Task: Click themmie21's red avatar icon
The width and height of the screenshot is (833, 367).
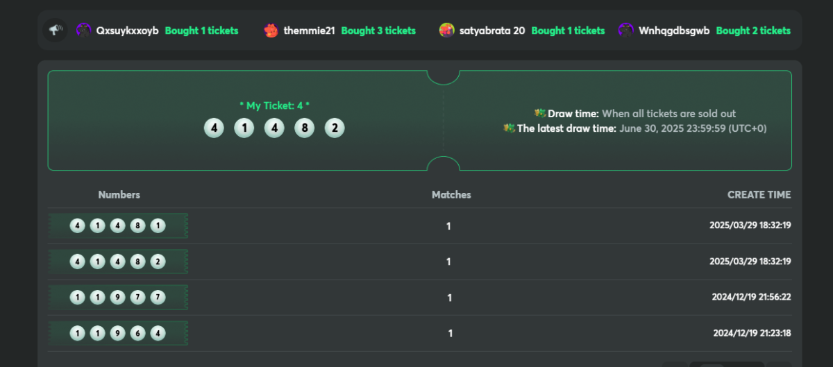Action: [271, 31]
